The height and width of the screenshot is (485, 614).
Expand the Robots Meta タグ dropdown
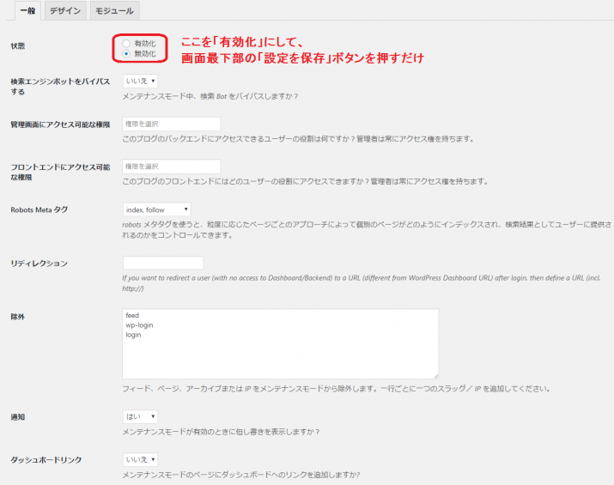click(156, 209)
